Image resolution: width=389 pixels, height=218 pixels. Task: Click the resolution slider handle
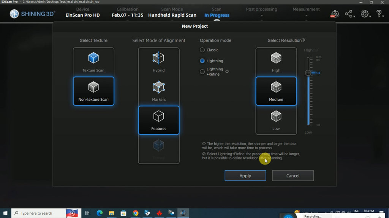308,73
